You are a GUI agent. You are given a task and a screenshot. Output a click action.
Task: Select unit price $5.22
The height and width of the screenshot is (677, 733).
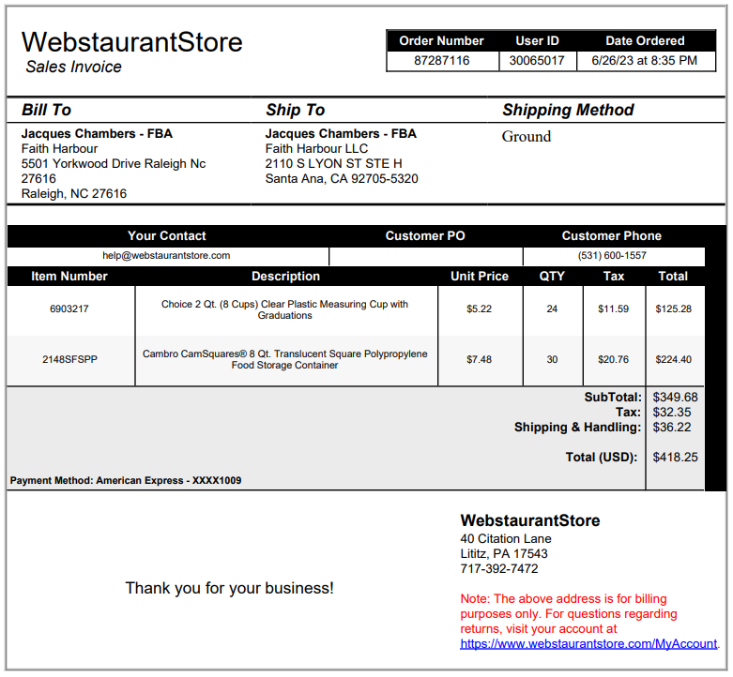[x=480, y=309]
